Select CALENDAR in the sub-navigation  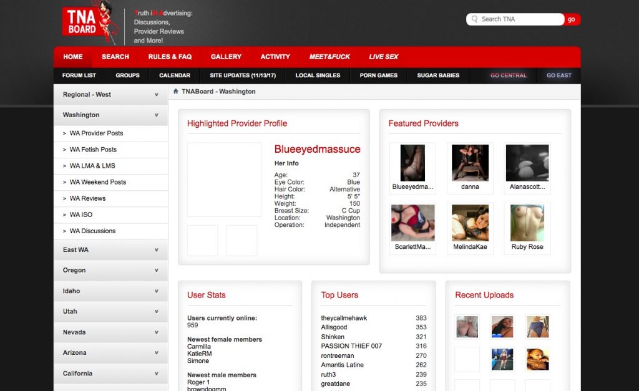pos(175,75)
